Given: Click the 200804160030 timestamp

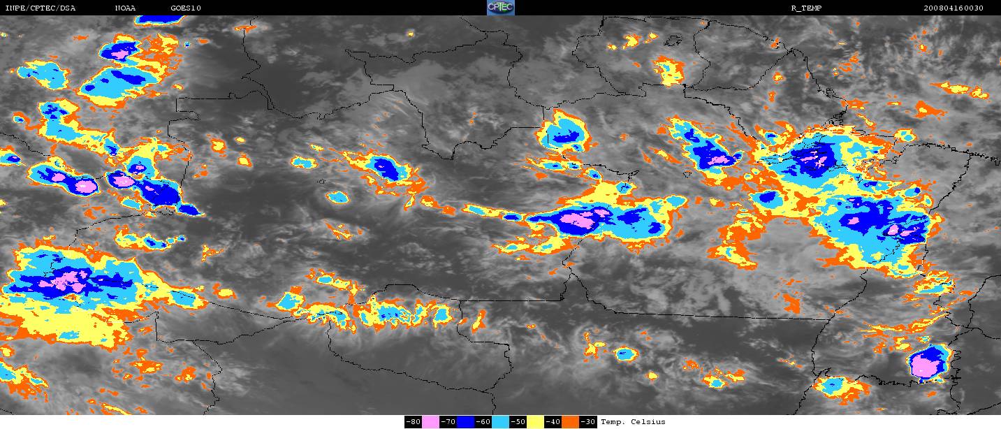Looking at the screenshot, I should pos(953,8).
